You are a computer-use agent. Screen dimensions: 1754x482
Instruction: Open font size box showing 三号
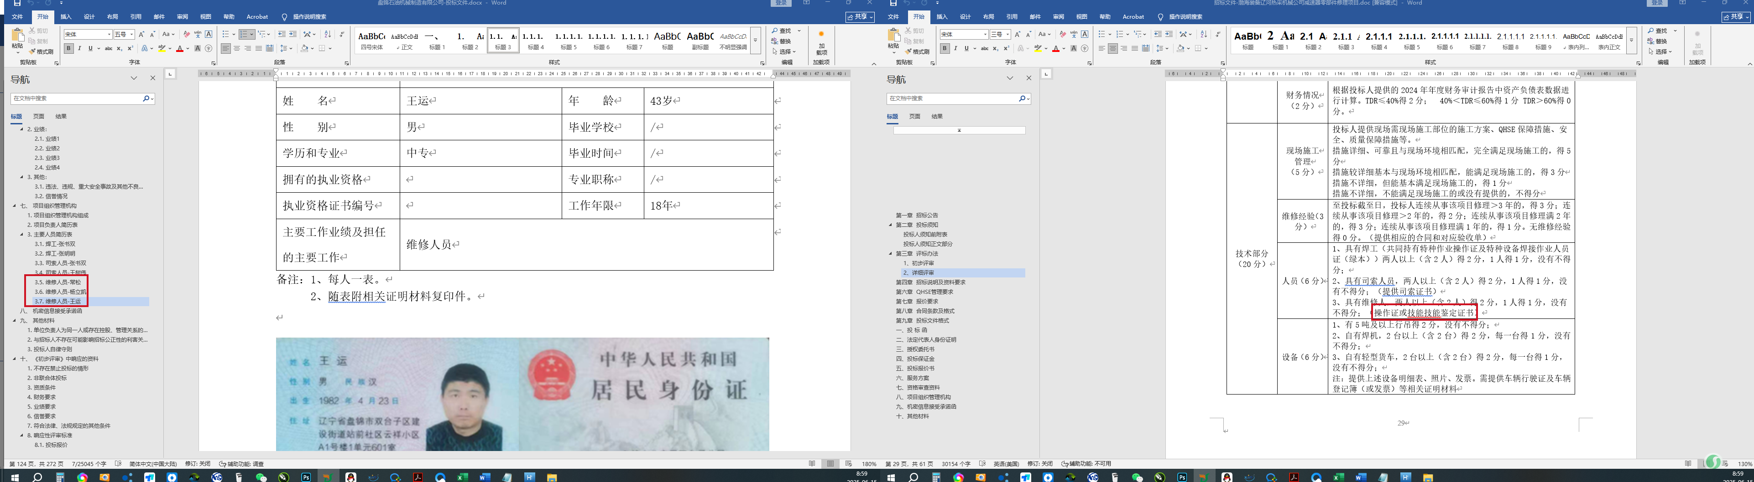[1000, 34]
